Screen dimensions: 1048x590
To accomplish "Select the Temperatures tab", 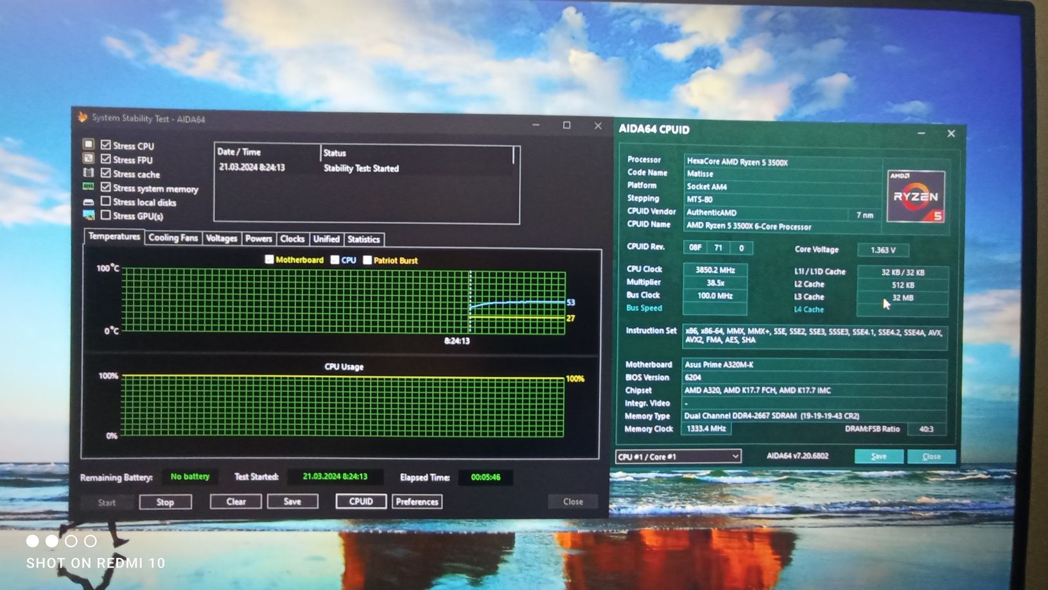I will (x=114, y=237).
